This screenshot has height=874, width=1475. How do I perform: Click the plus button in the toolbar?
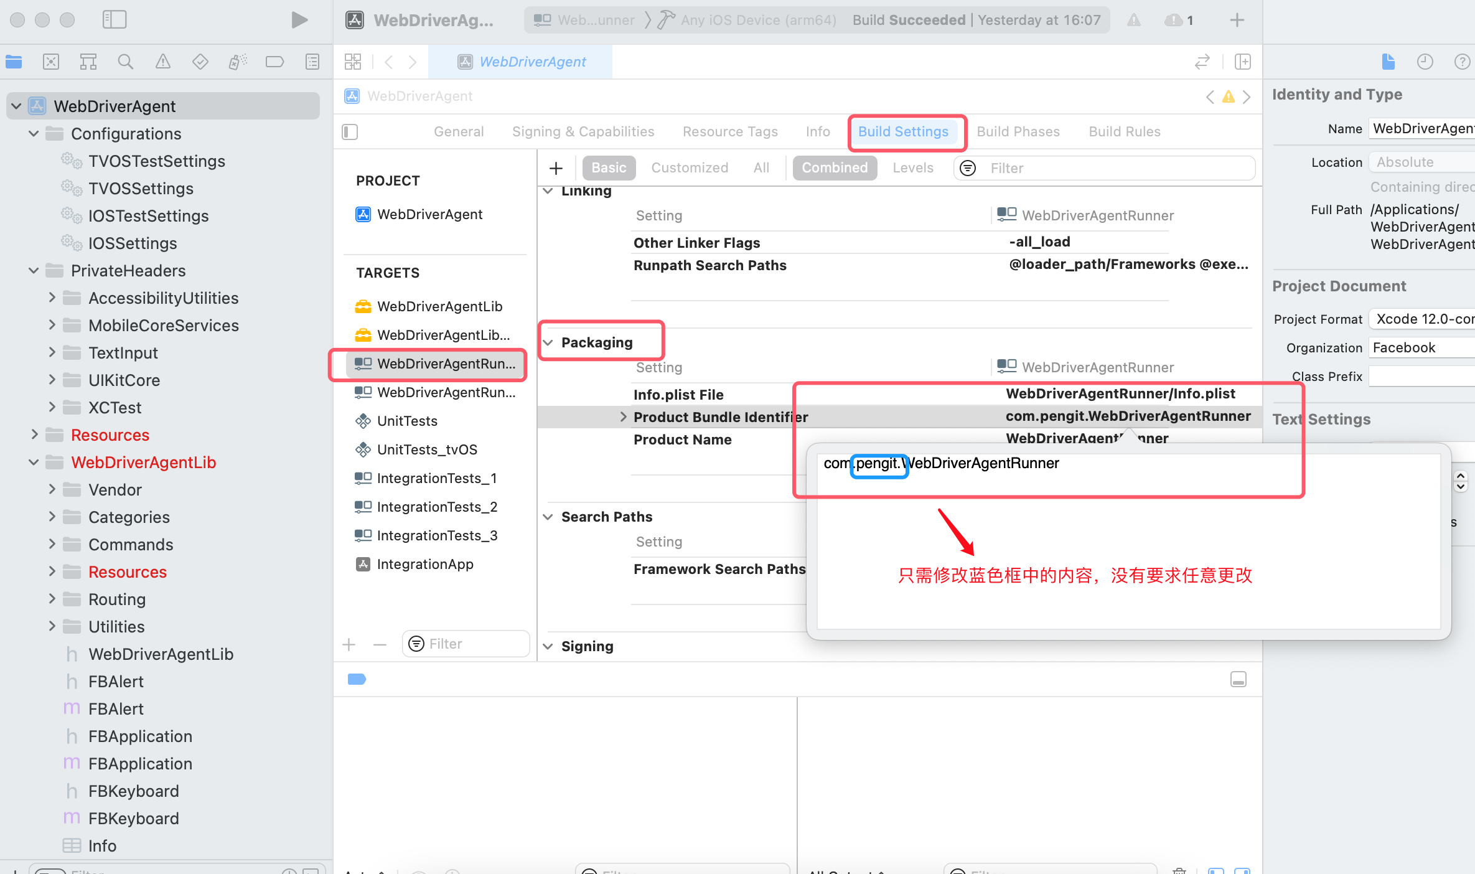(x=1237, y=20)
